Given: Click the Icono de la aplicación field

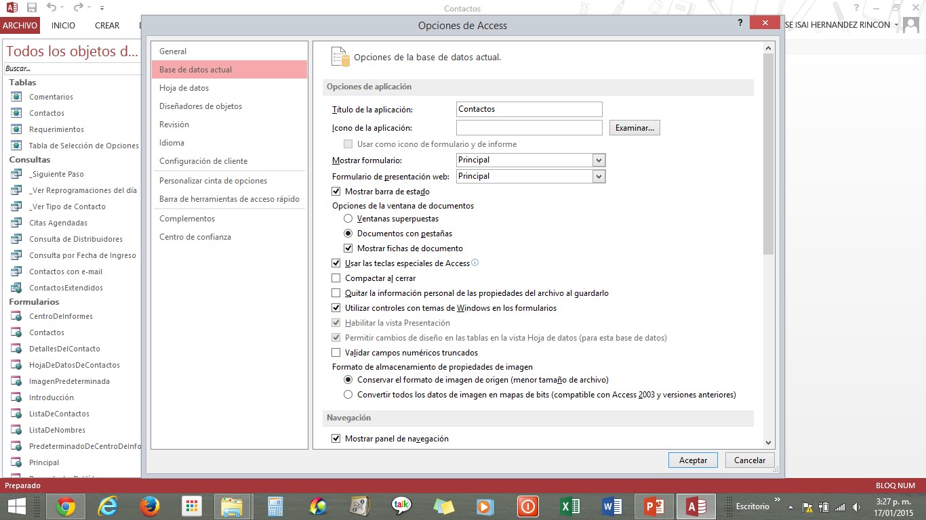Looking at the screenshot, I should pos(529,128).
